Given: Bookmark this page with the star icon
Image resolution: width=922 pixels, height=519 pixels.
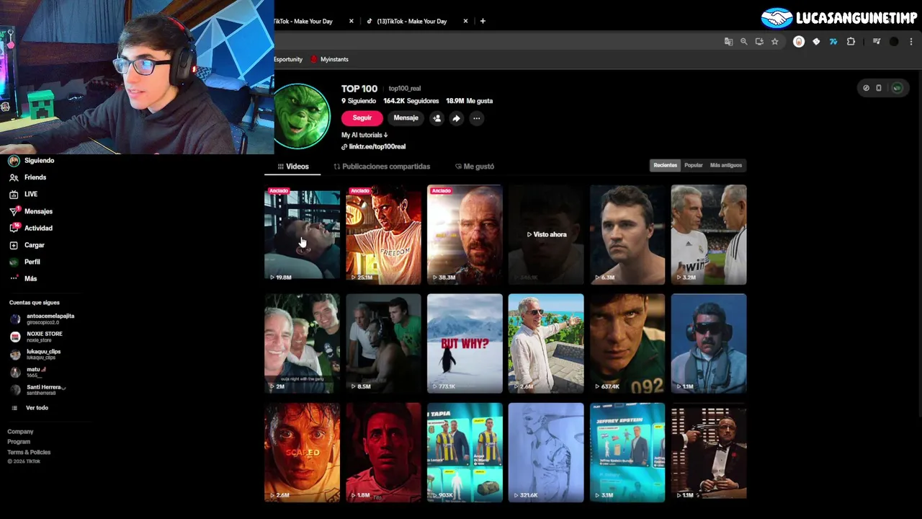Looking at the screenshot, I should pyautogui.click(x=775, y=42).
